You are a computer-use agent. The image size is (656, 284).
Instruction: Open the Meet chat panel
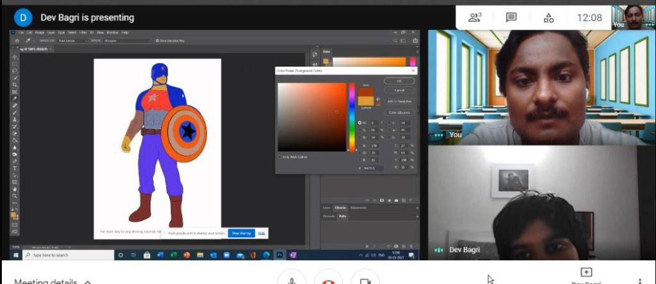point(511,17)
